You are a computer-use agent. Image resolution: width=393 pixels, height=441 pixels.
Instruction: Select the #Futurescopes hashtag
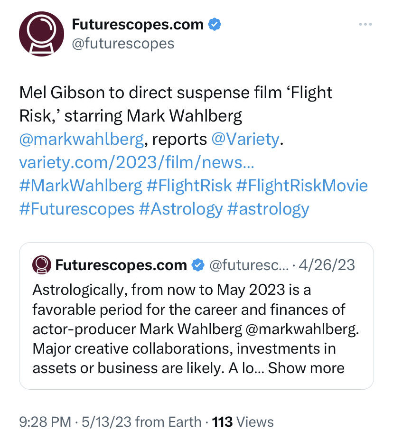click(x=77, y=209)
